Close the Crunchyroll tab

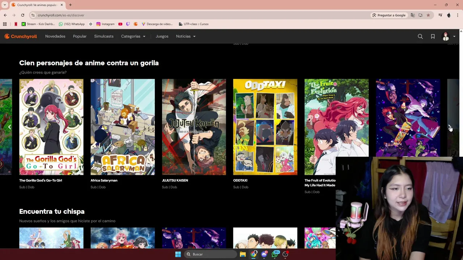click(61, 5)
